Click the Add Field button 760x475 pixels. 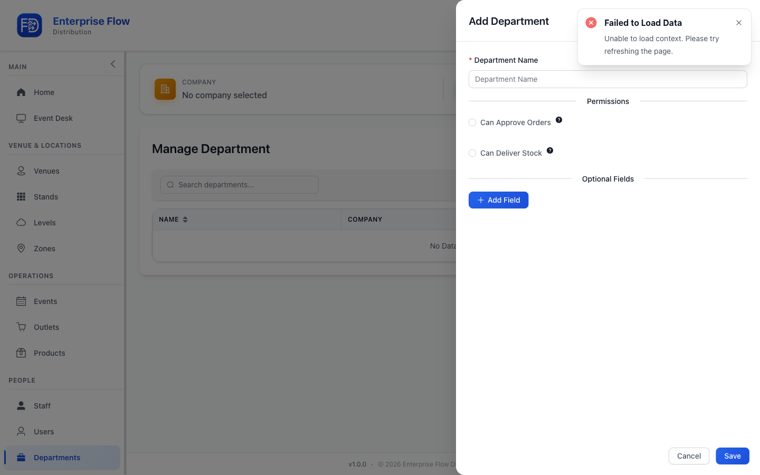pos(499,200)
